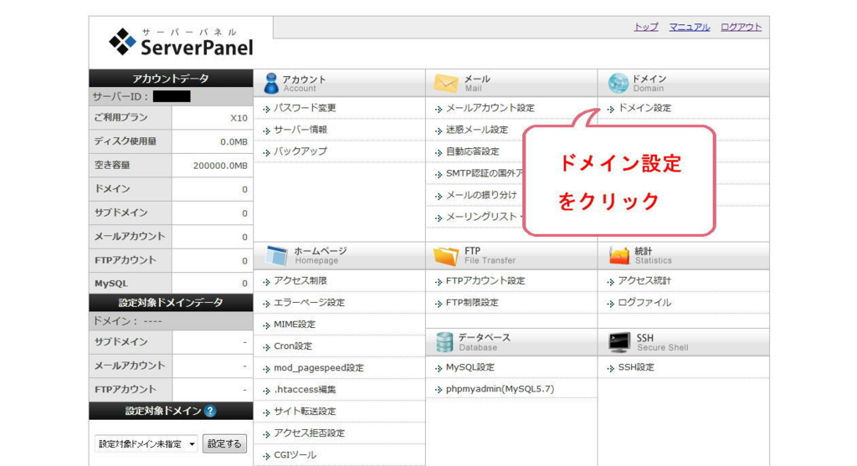Click the Homepage window icon
The height and width of the screenshot is (466, 857).
click(276, 256)
